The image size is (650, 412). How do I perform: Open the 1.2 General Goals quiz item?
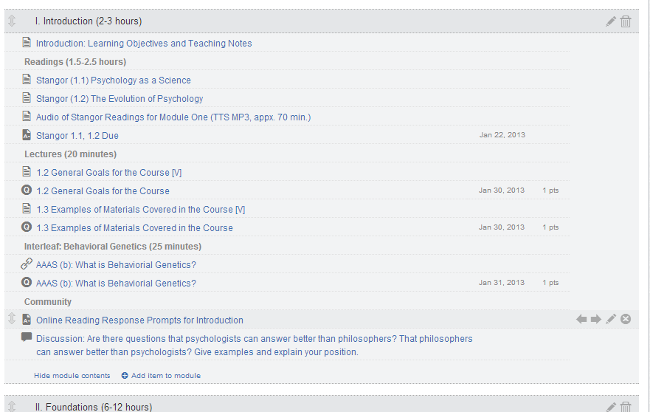click(103, 191)
